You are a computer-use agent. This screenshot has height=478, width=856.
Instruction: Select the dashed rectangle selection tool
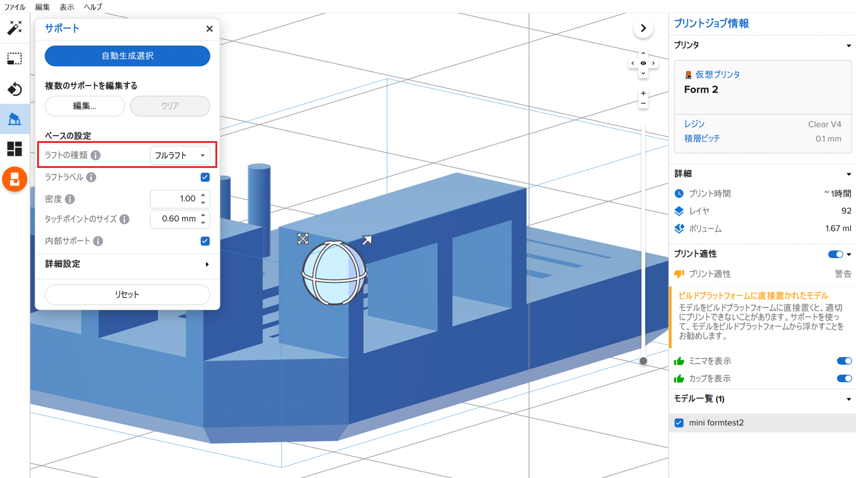(x=15, y=58)
